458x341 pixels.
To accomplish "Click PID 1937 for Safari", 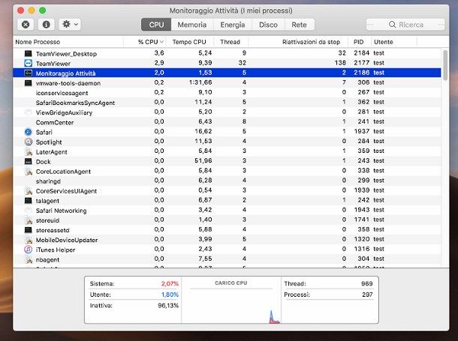I will coord(362,131).
